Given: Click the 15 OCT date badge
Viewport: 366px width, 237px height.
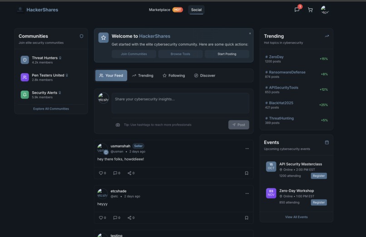Looking at the screenshot, I should coord(271,166).
